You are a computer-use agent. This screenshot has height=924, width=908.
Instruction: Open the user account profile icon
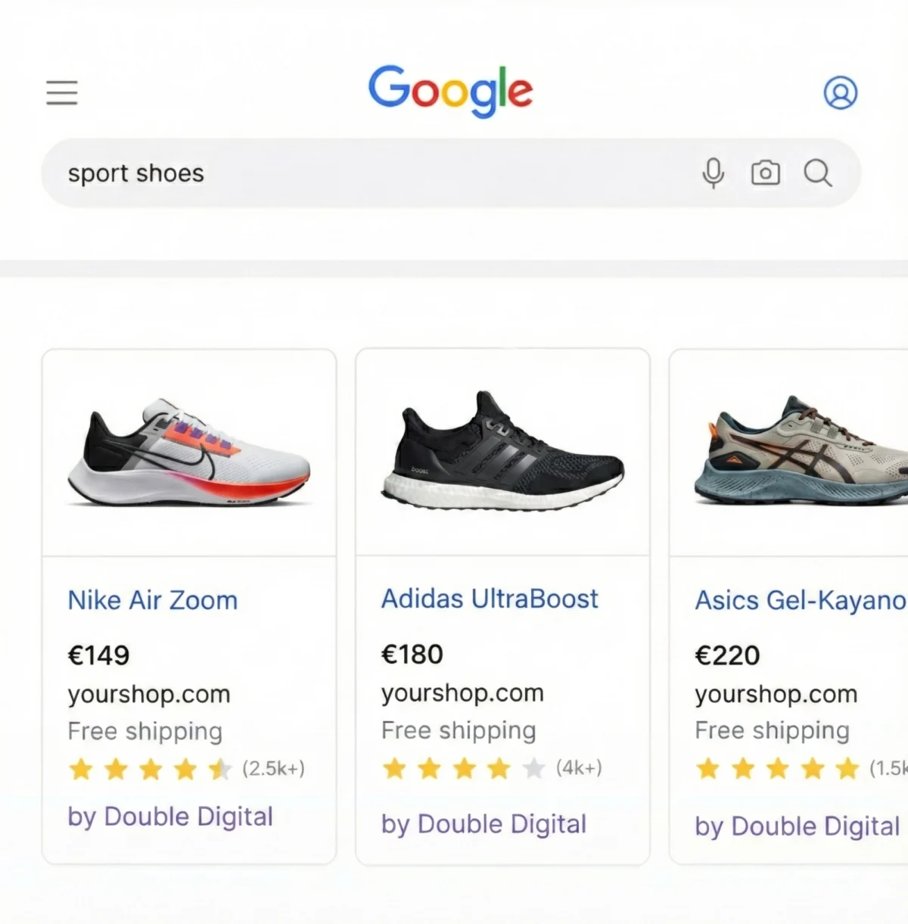(840, 93)
